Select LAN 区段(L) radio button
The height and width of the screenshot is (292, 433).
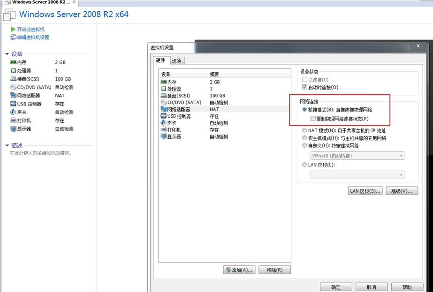[x=304, y=165]
